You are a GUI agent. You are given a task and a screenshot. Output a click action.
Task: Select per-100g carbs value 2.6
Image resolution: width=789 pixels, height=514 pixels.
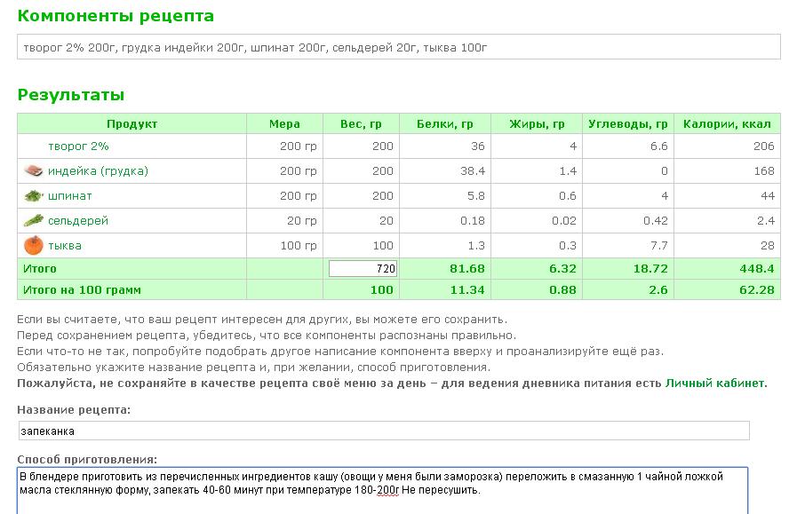658,290
